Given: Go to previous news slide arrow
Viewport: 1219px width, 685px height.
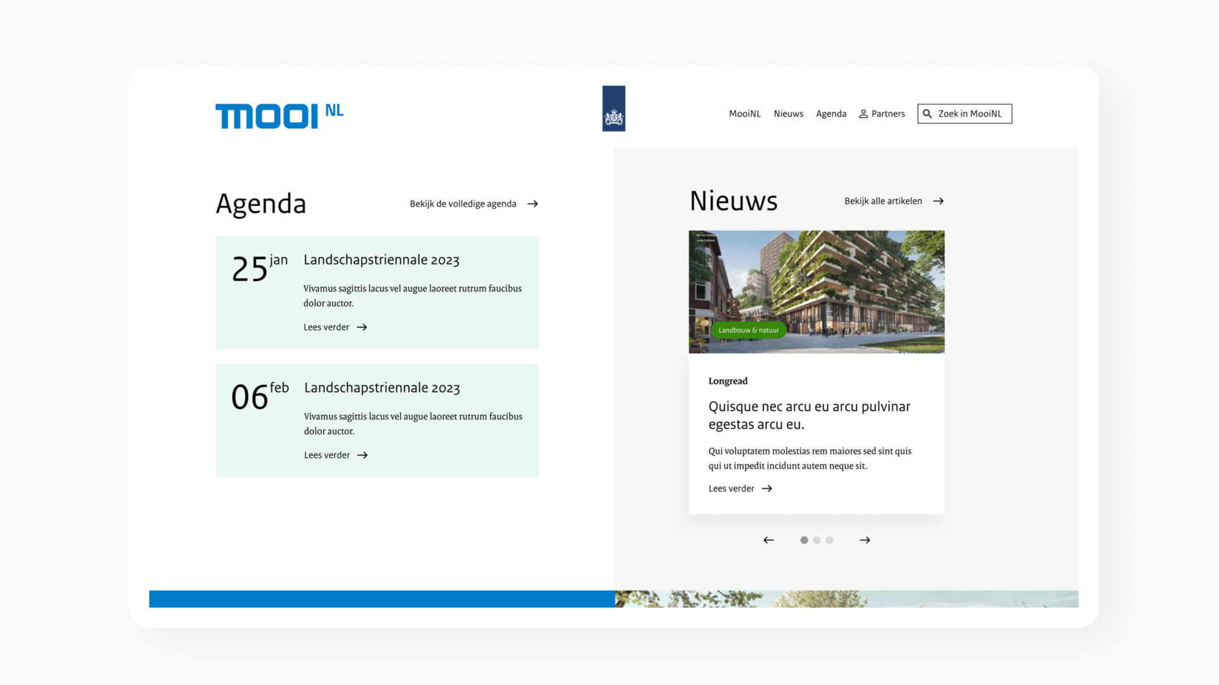Looking at the screenshot, I should 768,540.
